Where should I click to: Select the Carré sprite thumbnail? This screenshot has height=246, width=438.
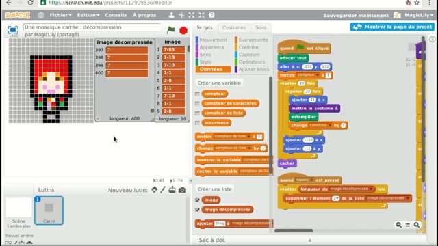point(49,210)
